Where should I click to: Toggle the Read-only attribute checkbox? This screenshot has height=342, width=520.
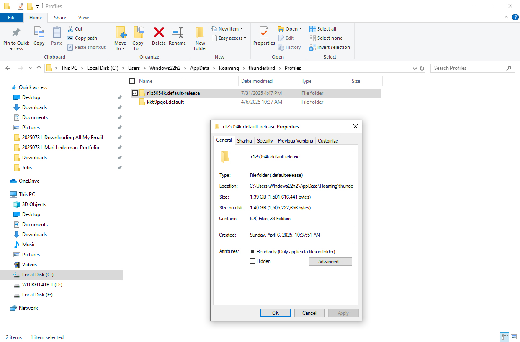pos(252,252)
